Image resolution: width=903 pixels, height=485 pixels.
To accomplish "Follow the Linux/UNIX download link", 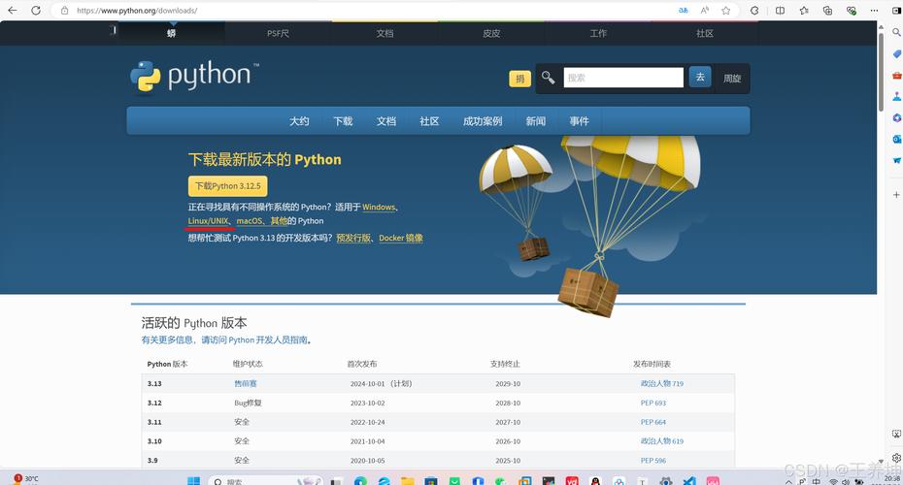I will click(208, 221).
